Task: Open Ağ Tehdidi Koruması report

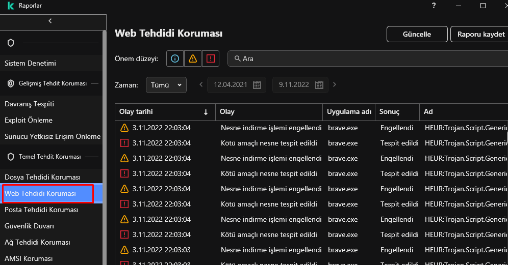Action: click(x=51, y=243)
